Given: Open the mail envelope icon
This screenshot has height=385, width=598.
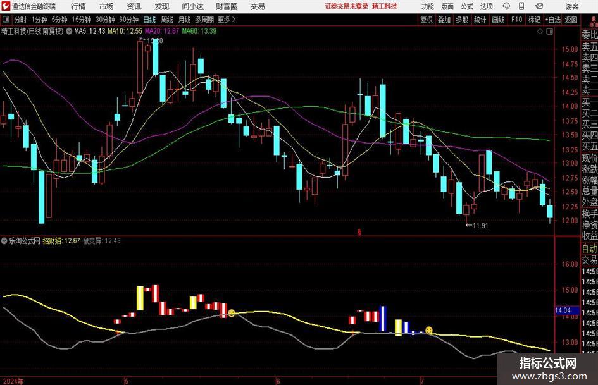Looking at the screenshot, I should click(539, 6).
